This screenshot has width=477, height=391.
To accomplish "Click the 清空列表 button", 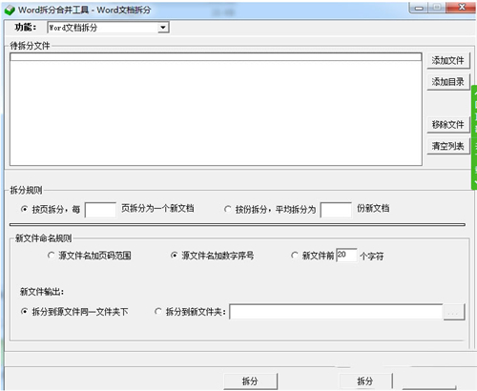I will 447,146.
